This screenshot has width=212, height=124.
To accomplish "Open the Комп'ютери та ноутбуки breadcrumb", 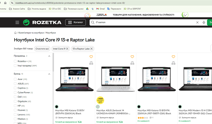I will click(x=31, y=33).
